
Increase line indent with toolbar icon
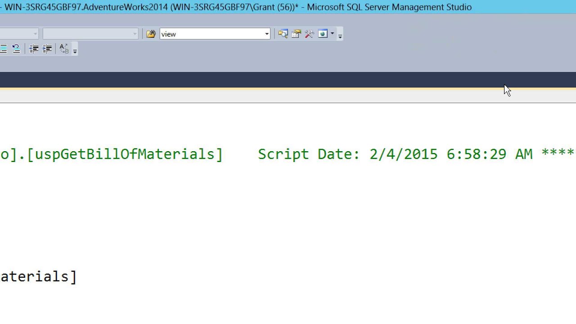pos(47,49)
